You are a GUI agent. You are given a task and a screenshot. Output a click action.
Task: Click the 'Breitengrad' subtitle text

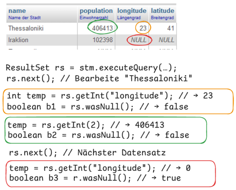163,17
